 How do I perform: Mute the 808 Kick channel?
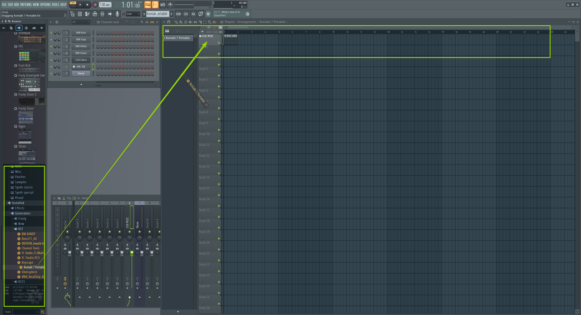click(x=51, y=33)
